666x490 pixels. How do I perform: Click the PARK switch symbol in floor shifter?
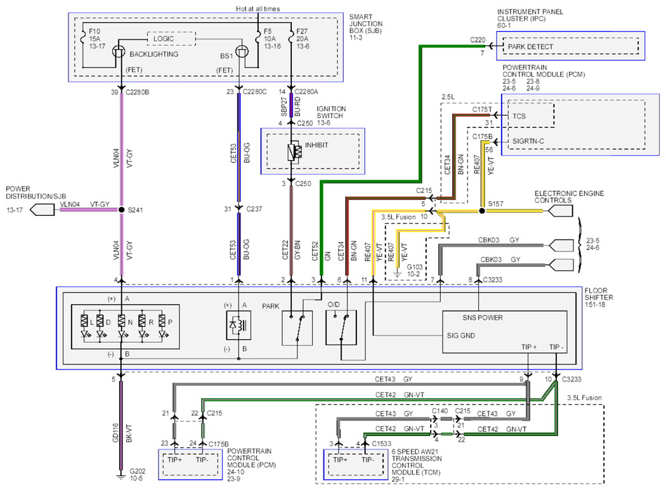coord(297,328)
